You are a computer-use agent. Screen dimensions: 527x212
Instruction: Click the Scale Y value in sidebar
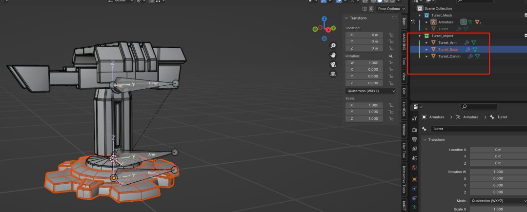(x=365, y=112)
